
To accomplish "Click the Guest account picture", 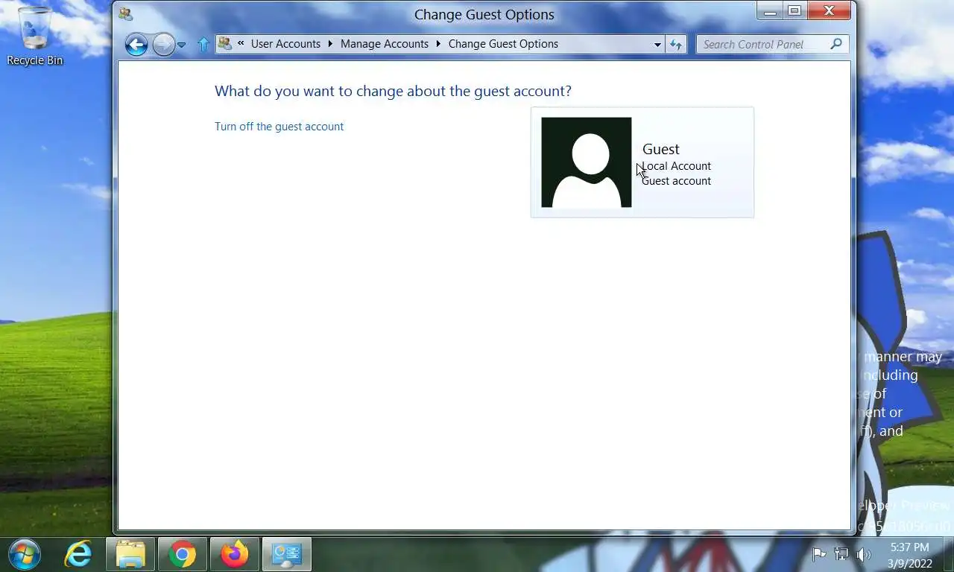I will coord(587,162).
